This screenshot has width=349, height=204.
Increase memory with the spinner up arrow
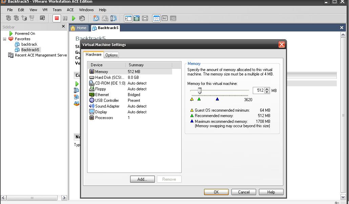tap(267, 89)
